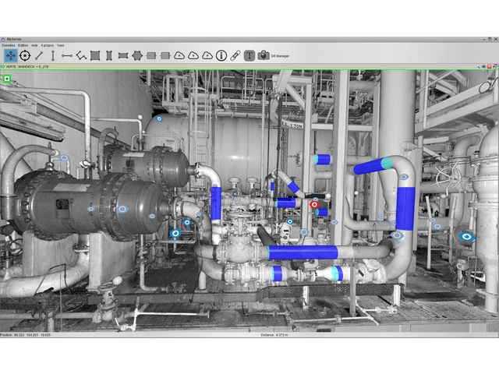Pick the polyline measurement tool
The image size is (499, 374).
(x=80, y=55)
